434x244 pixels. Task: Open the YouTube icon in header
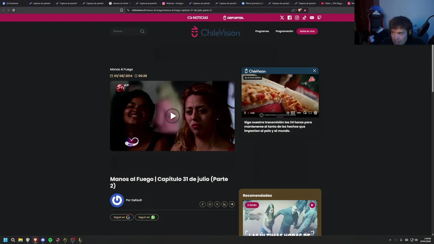point(312,18)
